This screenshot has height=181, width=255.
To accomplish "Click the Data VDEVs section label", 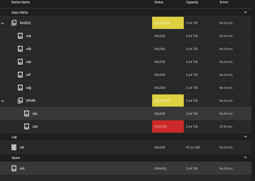I will click(20, 12).
